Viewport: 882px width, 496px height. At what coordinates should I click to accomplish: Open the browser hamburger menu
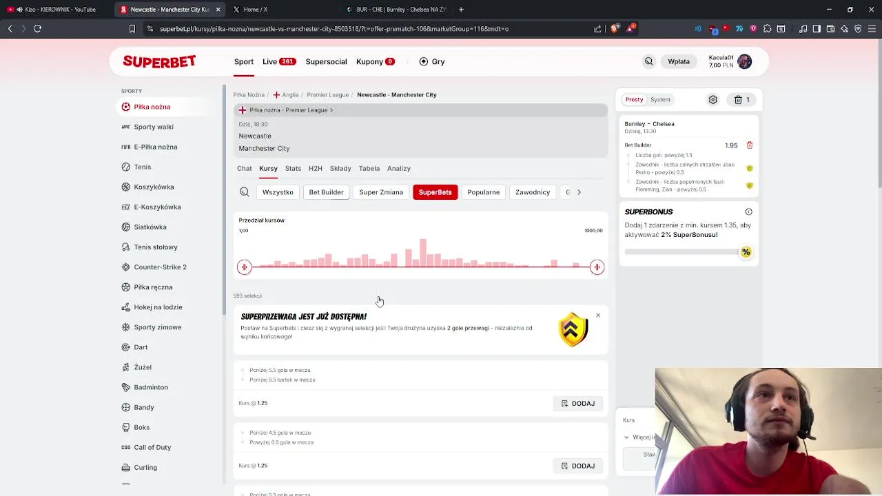[x=872, y=29]
